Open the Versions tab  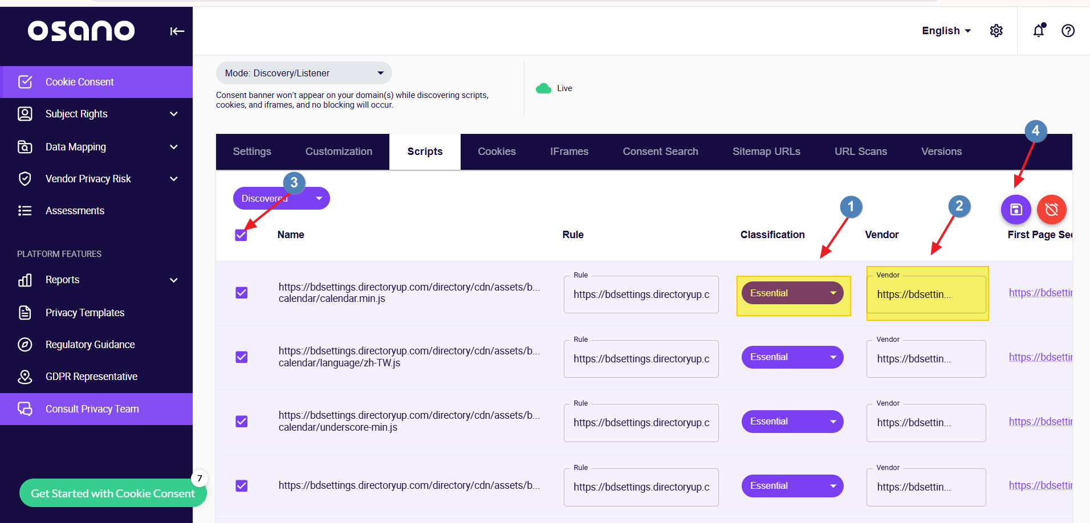(941, 152)
